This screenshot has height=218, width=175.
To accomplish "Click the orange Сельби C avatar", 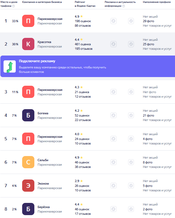I will point(28,162).
